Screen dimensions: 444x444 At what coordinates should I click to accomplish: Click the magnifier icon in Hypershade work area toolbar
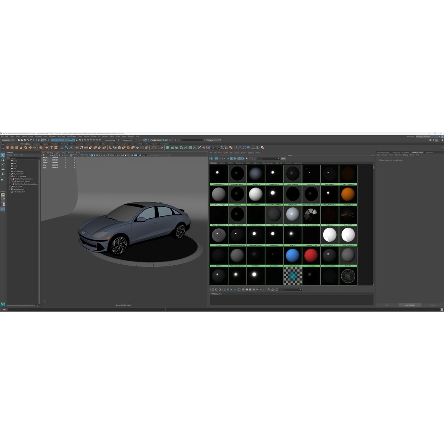coord(257,289)
